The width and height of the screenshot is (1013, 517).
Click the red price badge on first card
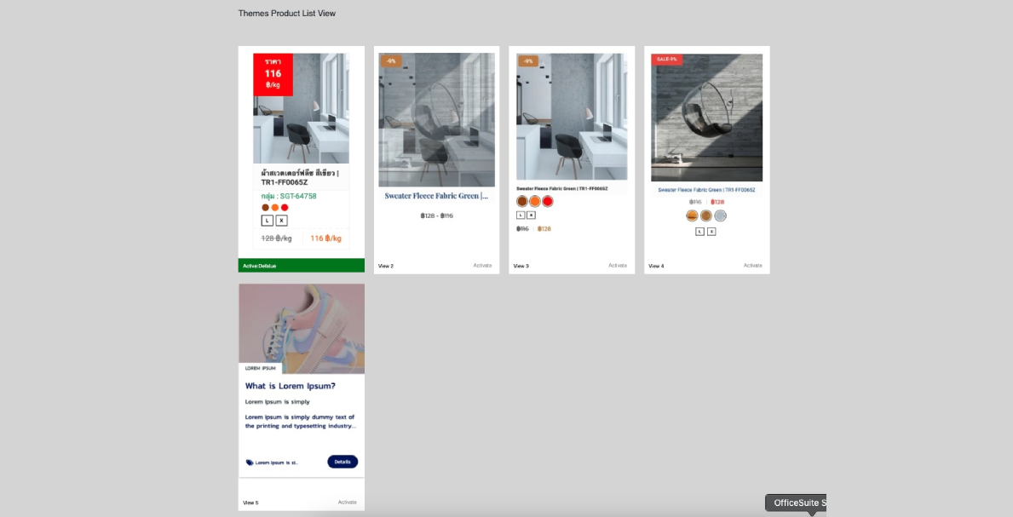coord(273,74)
